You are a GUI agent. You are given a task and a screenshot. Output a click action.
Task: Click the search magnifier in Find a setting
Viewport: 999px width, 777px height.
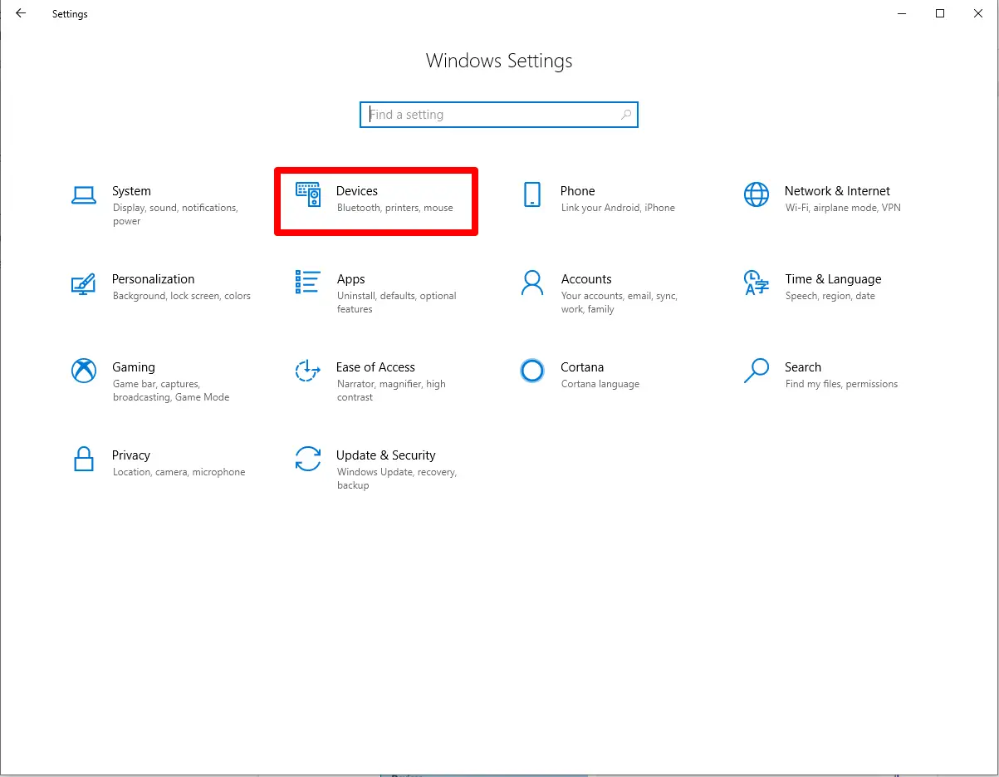click(x=626, y=115)
